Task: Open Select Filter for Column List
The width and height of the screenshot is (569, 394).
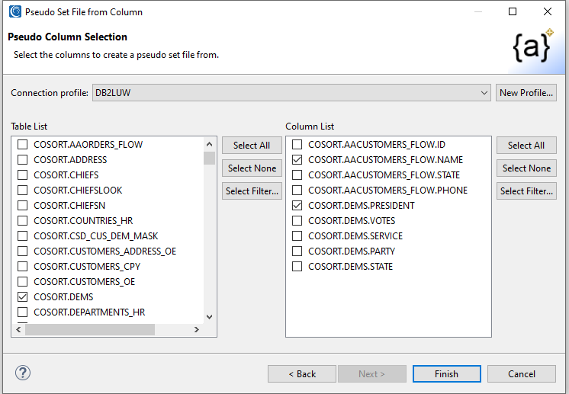Action: click(526, 191)
